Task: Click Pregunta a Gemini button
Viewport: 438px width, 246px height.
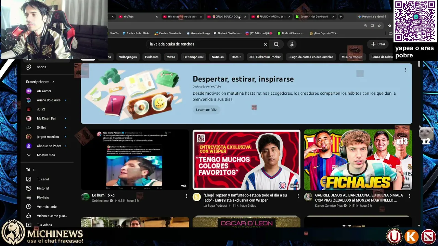Action: 372,16
